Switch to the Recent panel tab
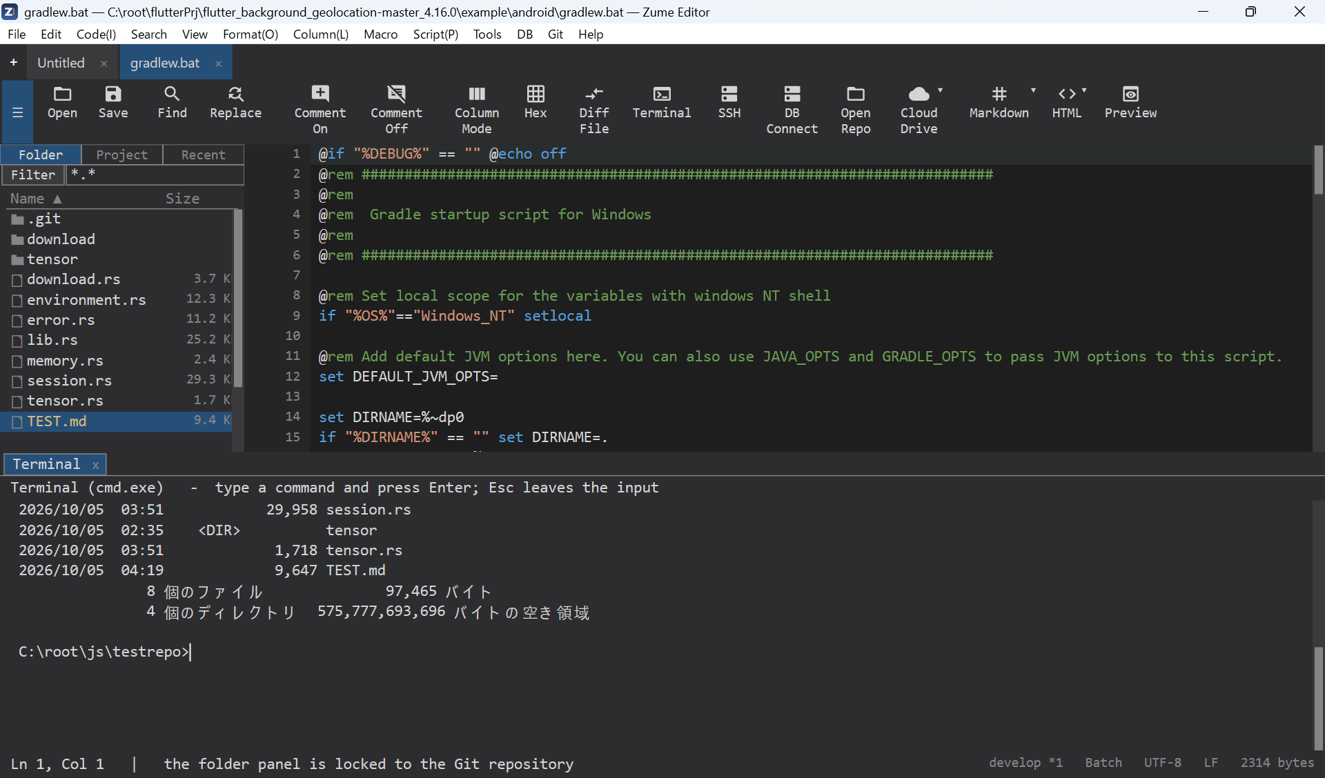This screenshot has width=1325, height=778. click(x=204, y=154)
